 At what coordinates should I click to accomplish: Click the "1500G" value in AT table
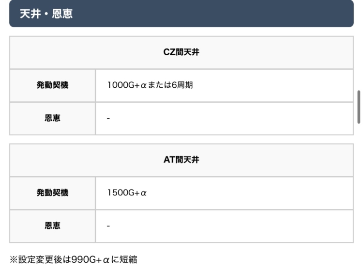[x=121, y=193]
